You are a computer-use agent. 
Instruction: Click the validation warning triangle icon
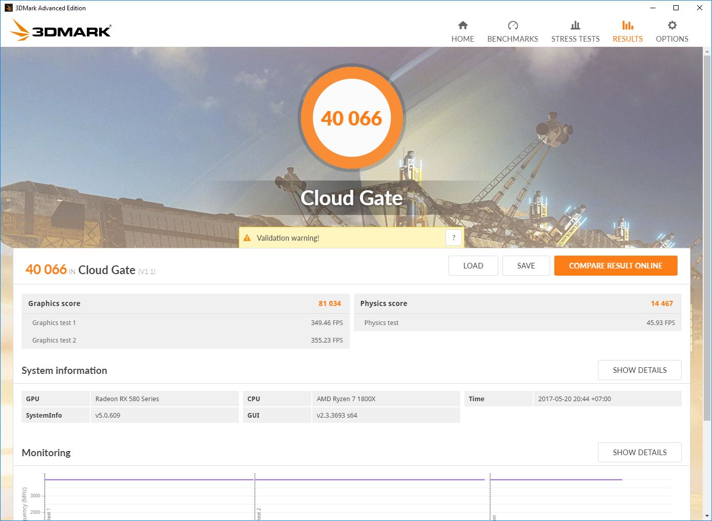click(x=247, y=238)
